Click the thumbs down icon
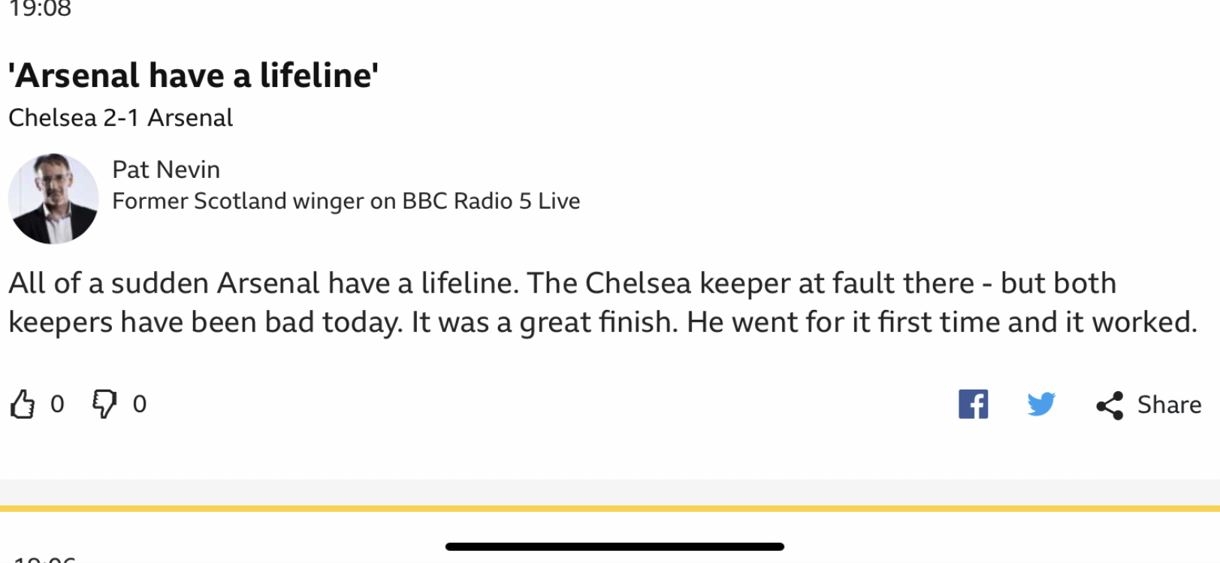 point(104,404)
